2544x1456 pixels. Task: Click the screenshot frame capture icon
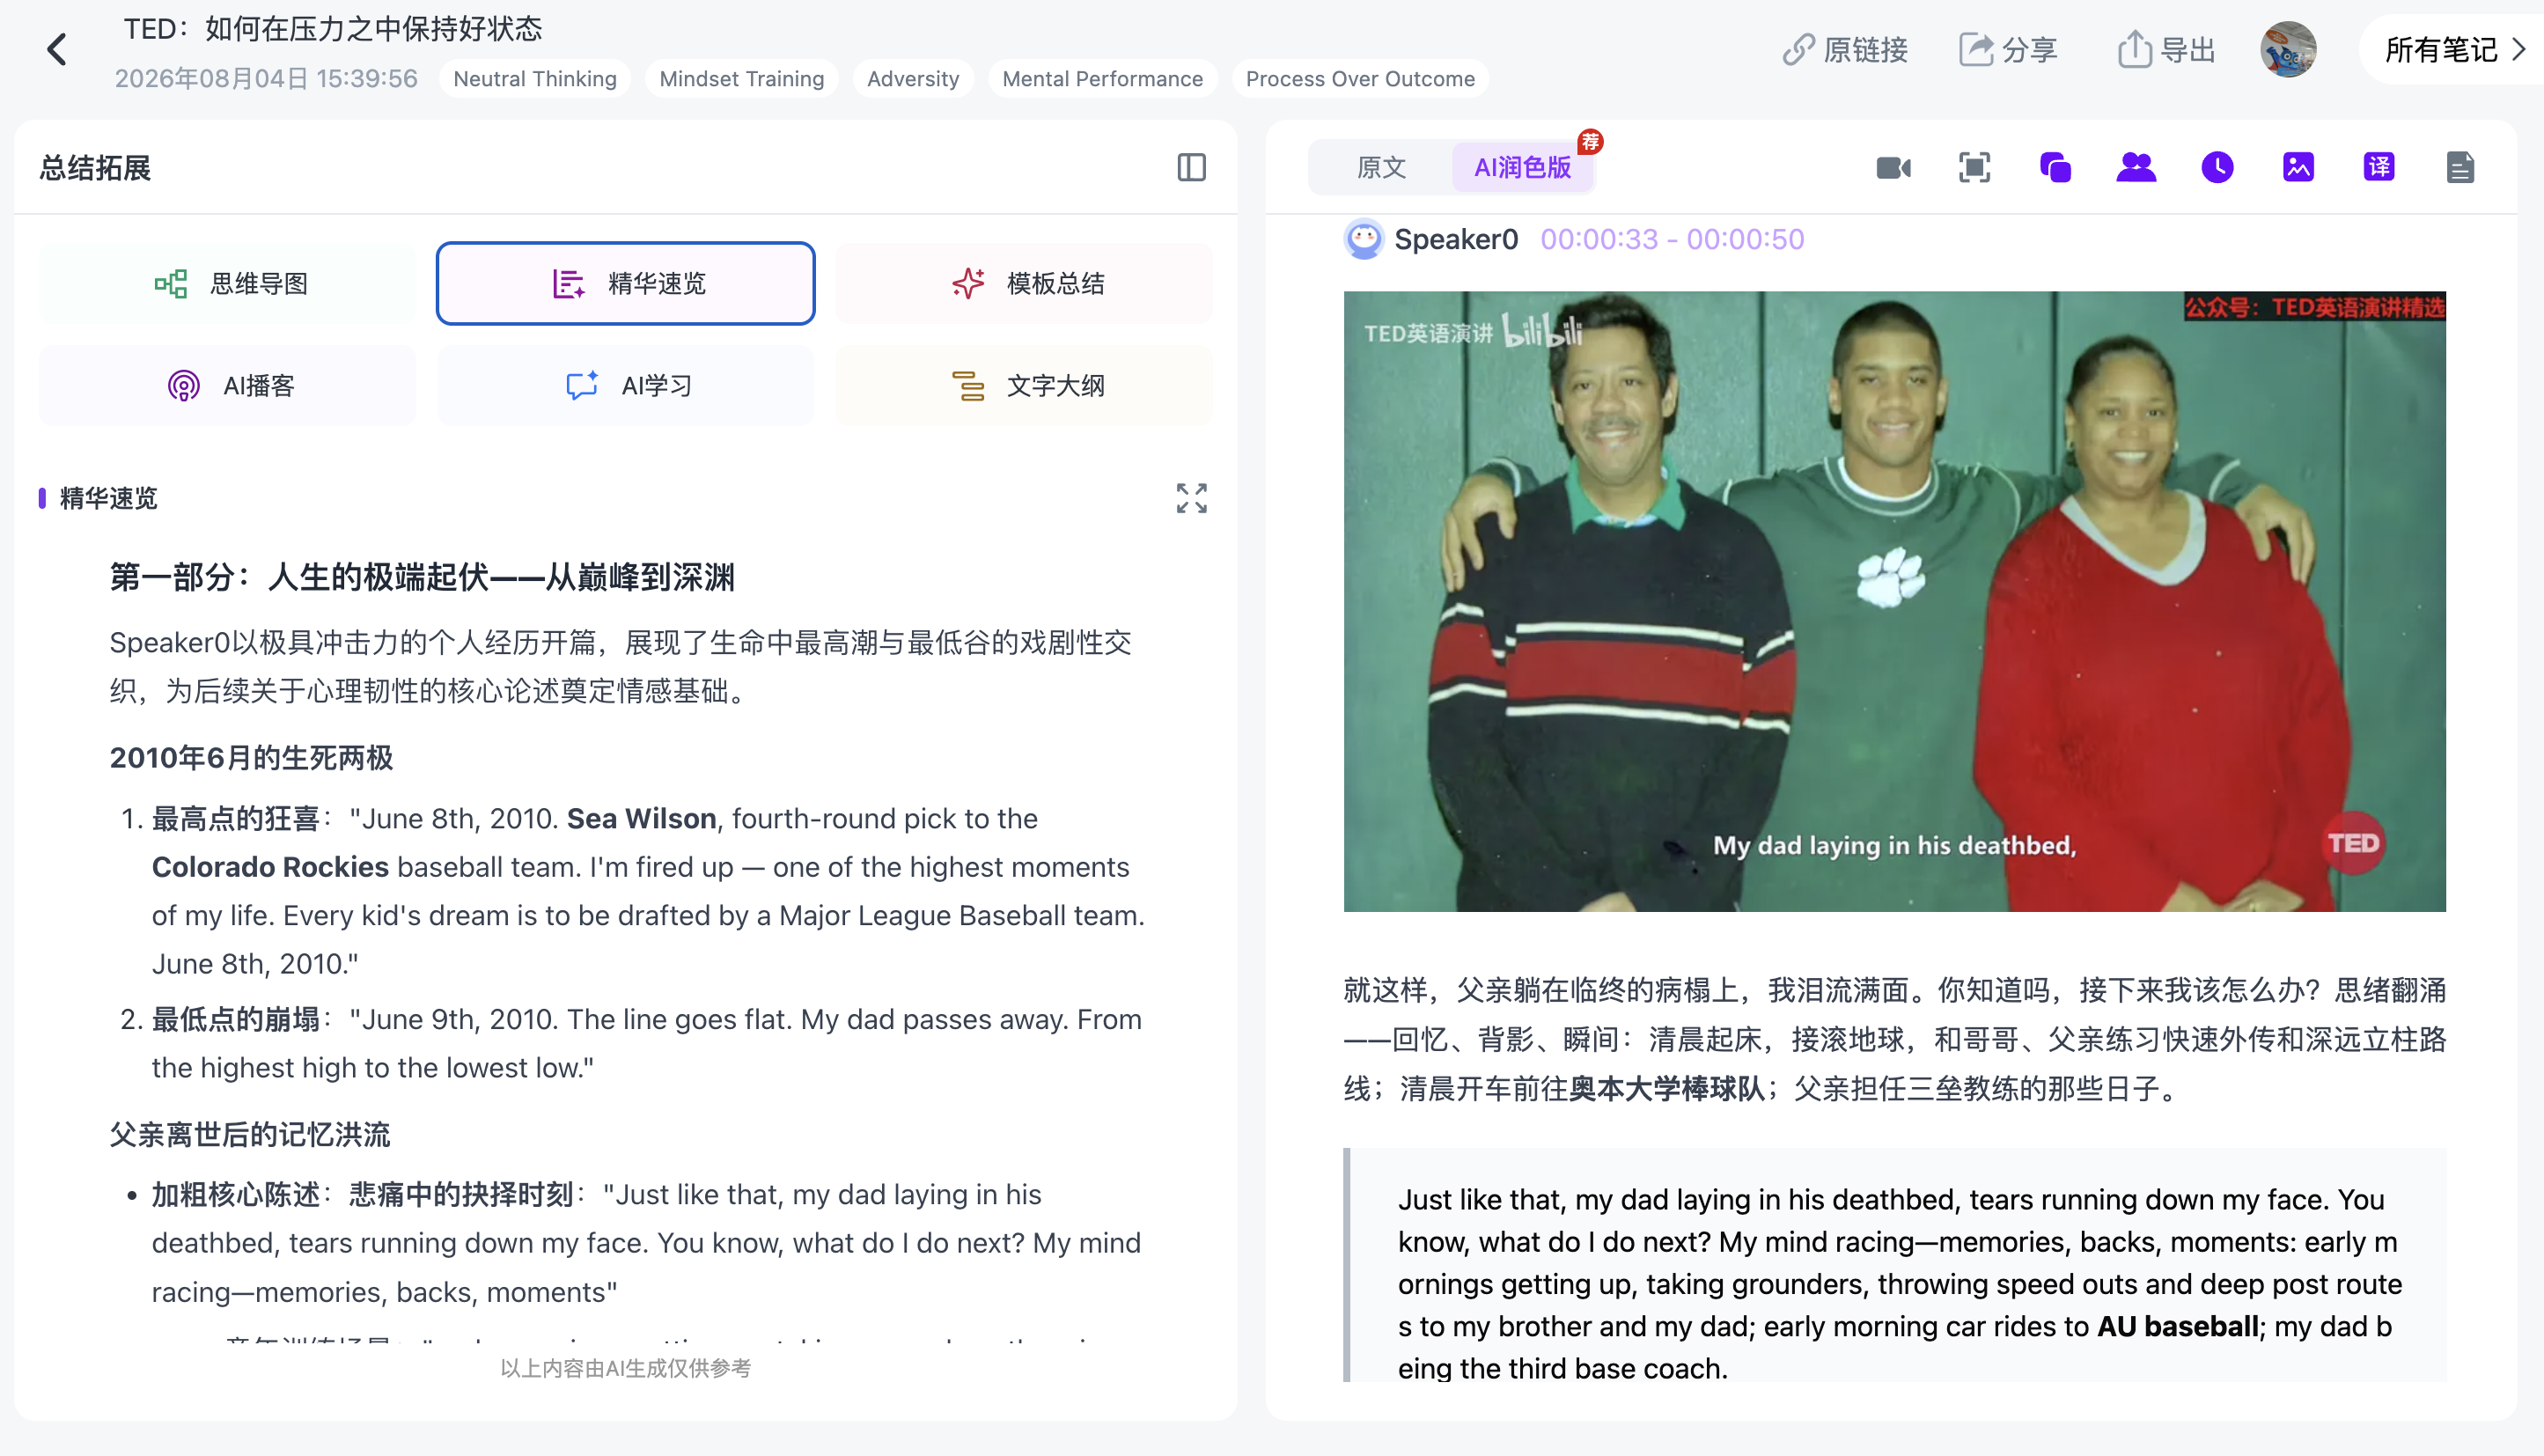coord(1974,167)
